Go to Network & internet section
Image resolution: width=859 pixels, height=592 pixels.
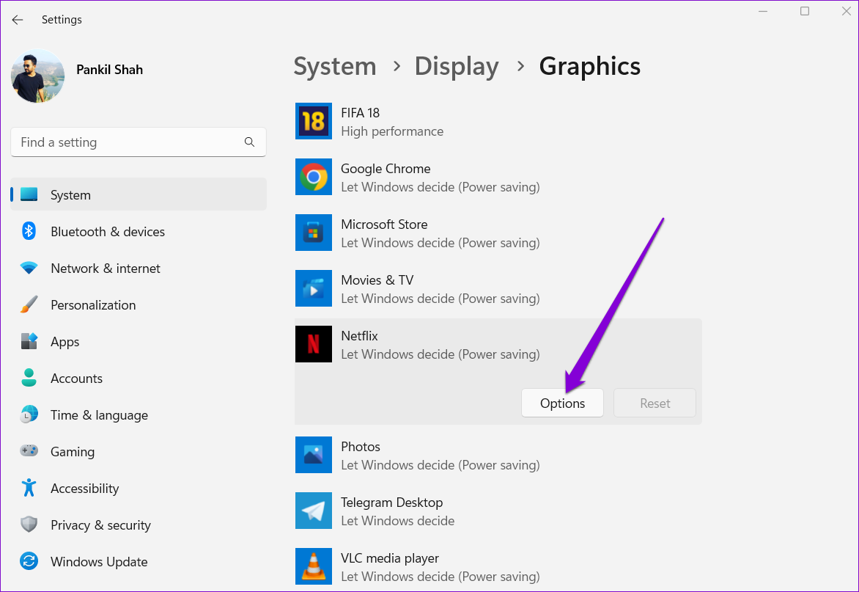click(x=105, y=268)
